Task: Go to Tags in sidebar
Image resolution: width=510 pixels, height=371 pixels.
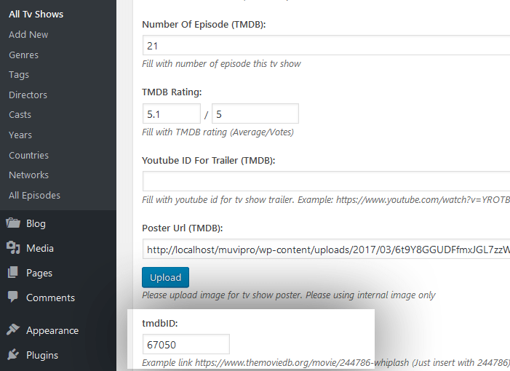Action: [x=19, y=75]
